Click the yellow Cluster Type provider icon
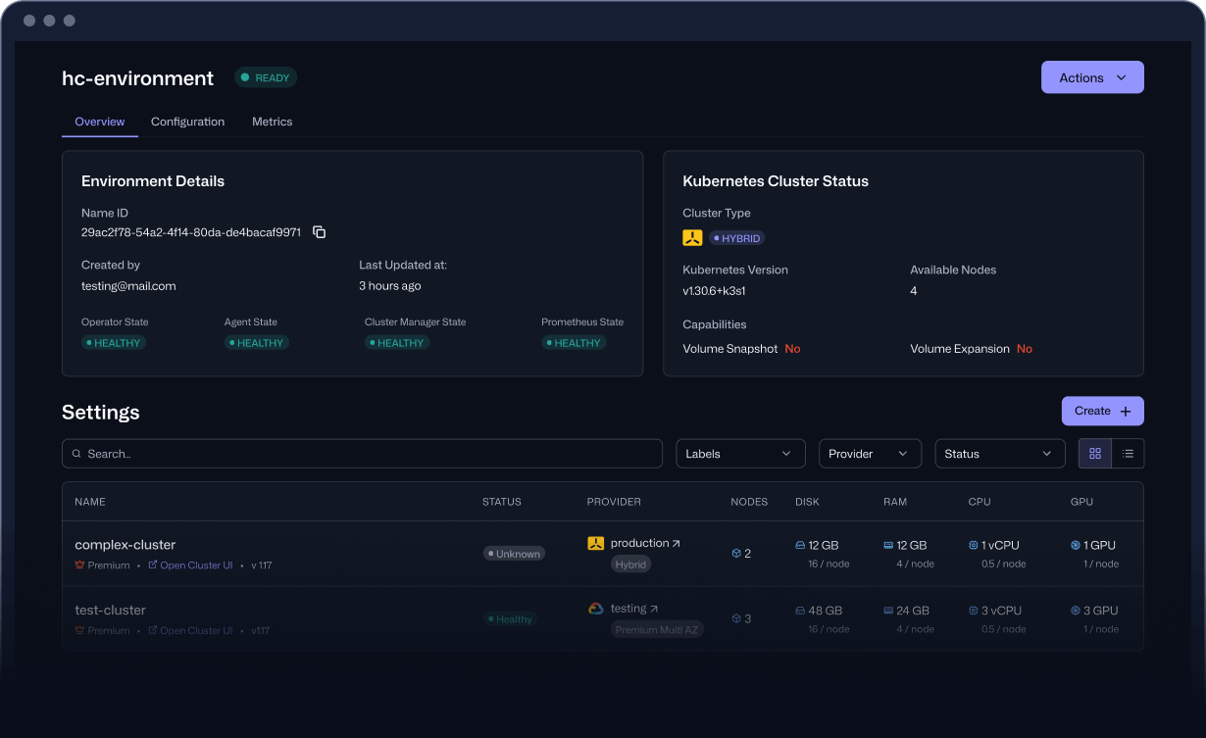Image resolution: width=1206 pixels, height=738 pixels. (692, 237)
